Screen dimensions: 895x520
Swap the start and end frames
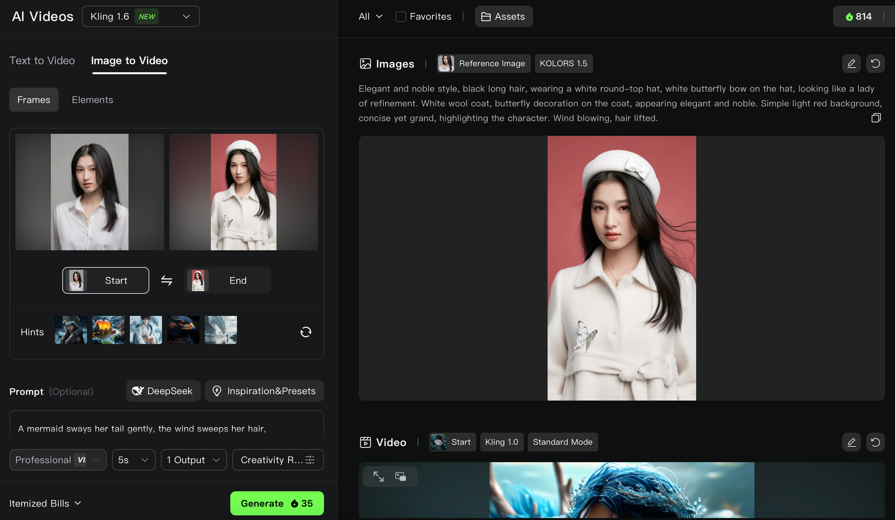166,281
